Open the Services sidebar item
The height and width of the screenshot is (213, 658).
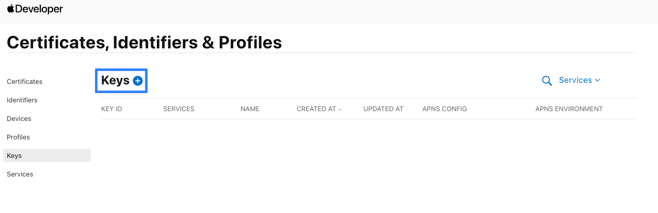tap(20, 174)
